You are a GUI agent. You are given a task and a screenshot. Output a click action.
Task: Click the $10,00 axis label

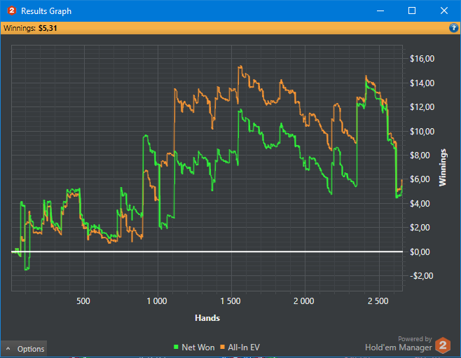coord(422,132)
